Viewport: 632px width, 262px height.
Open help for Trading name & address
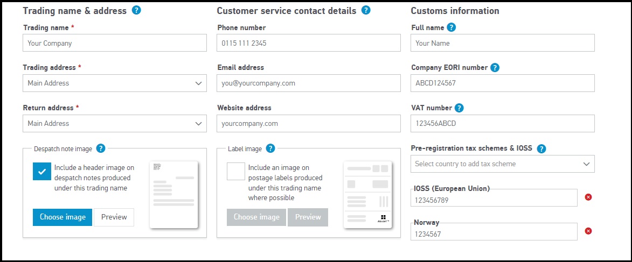[136, 10]
